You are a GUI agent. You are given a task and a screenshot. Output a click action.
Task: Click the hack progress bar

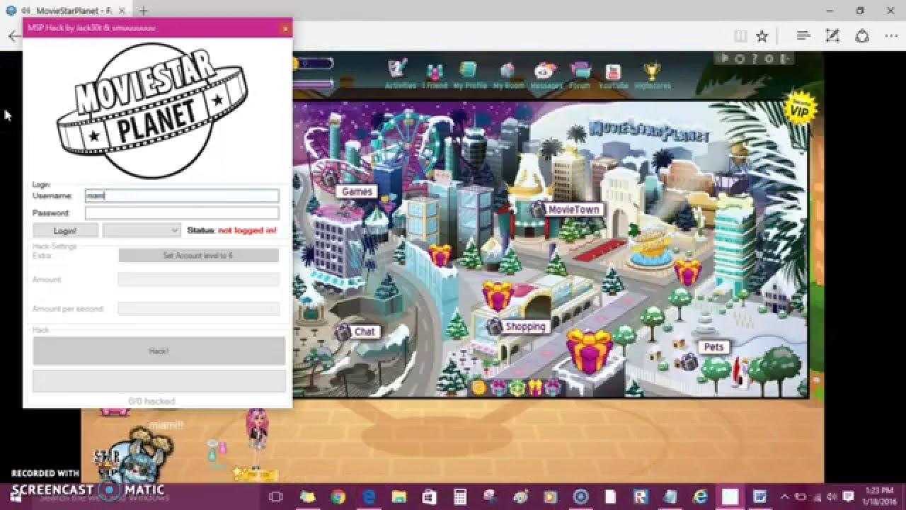coord(159,380)
